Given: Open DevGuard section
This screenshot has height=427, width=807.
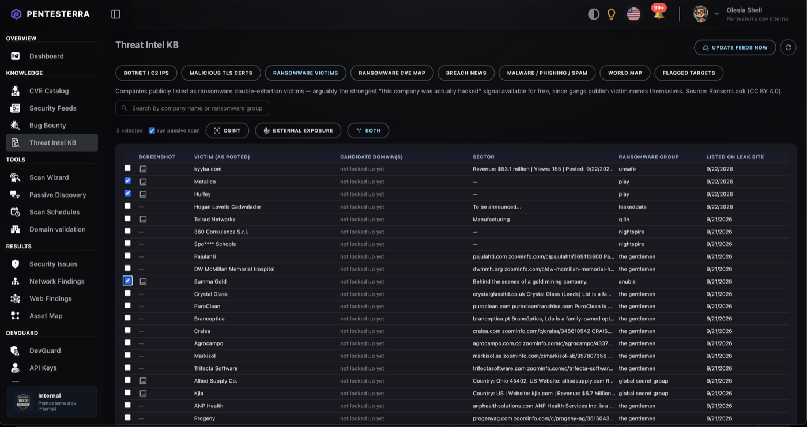Looking at the screenshot, I should click(52, 350).
